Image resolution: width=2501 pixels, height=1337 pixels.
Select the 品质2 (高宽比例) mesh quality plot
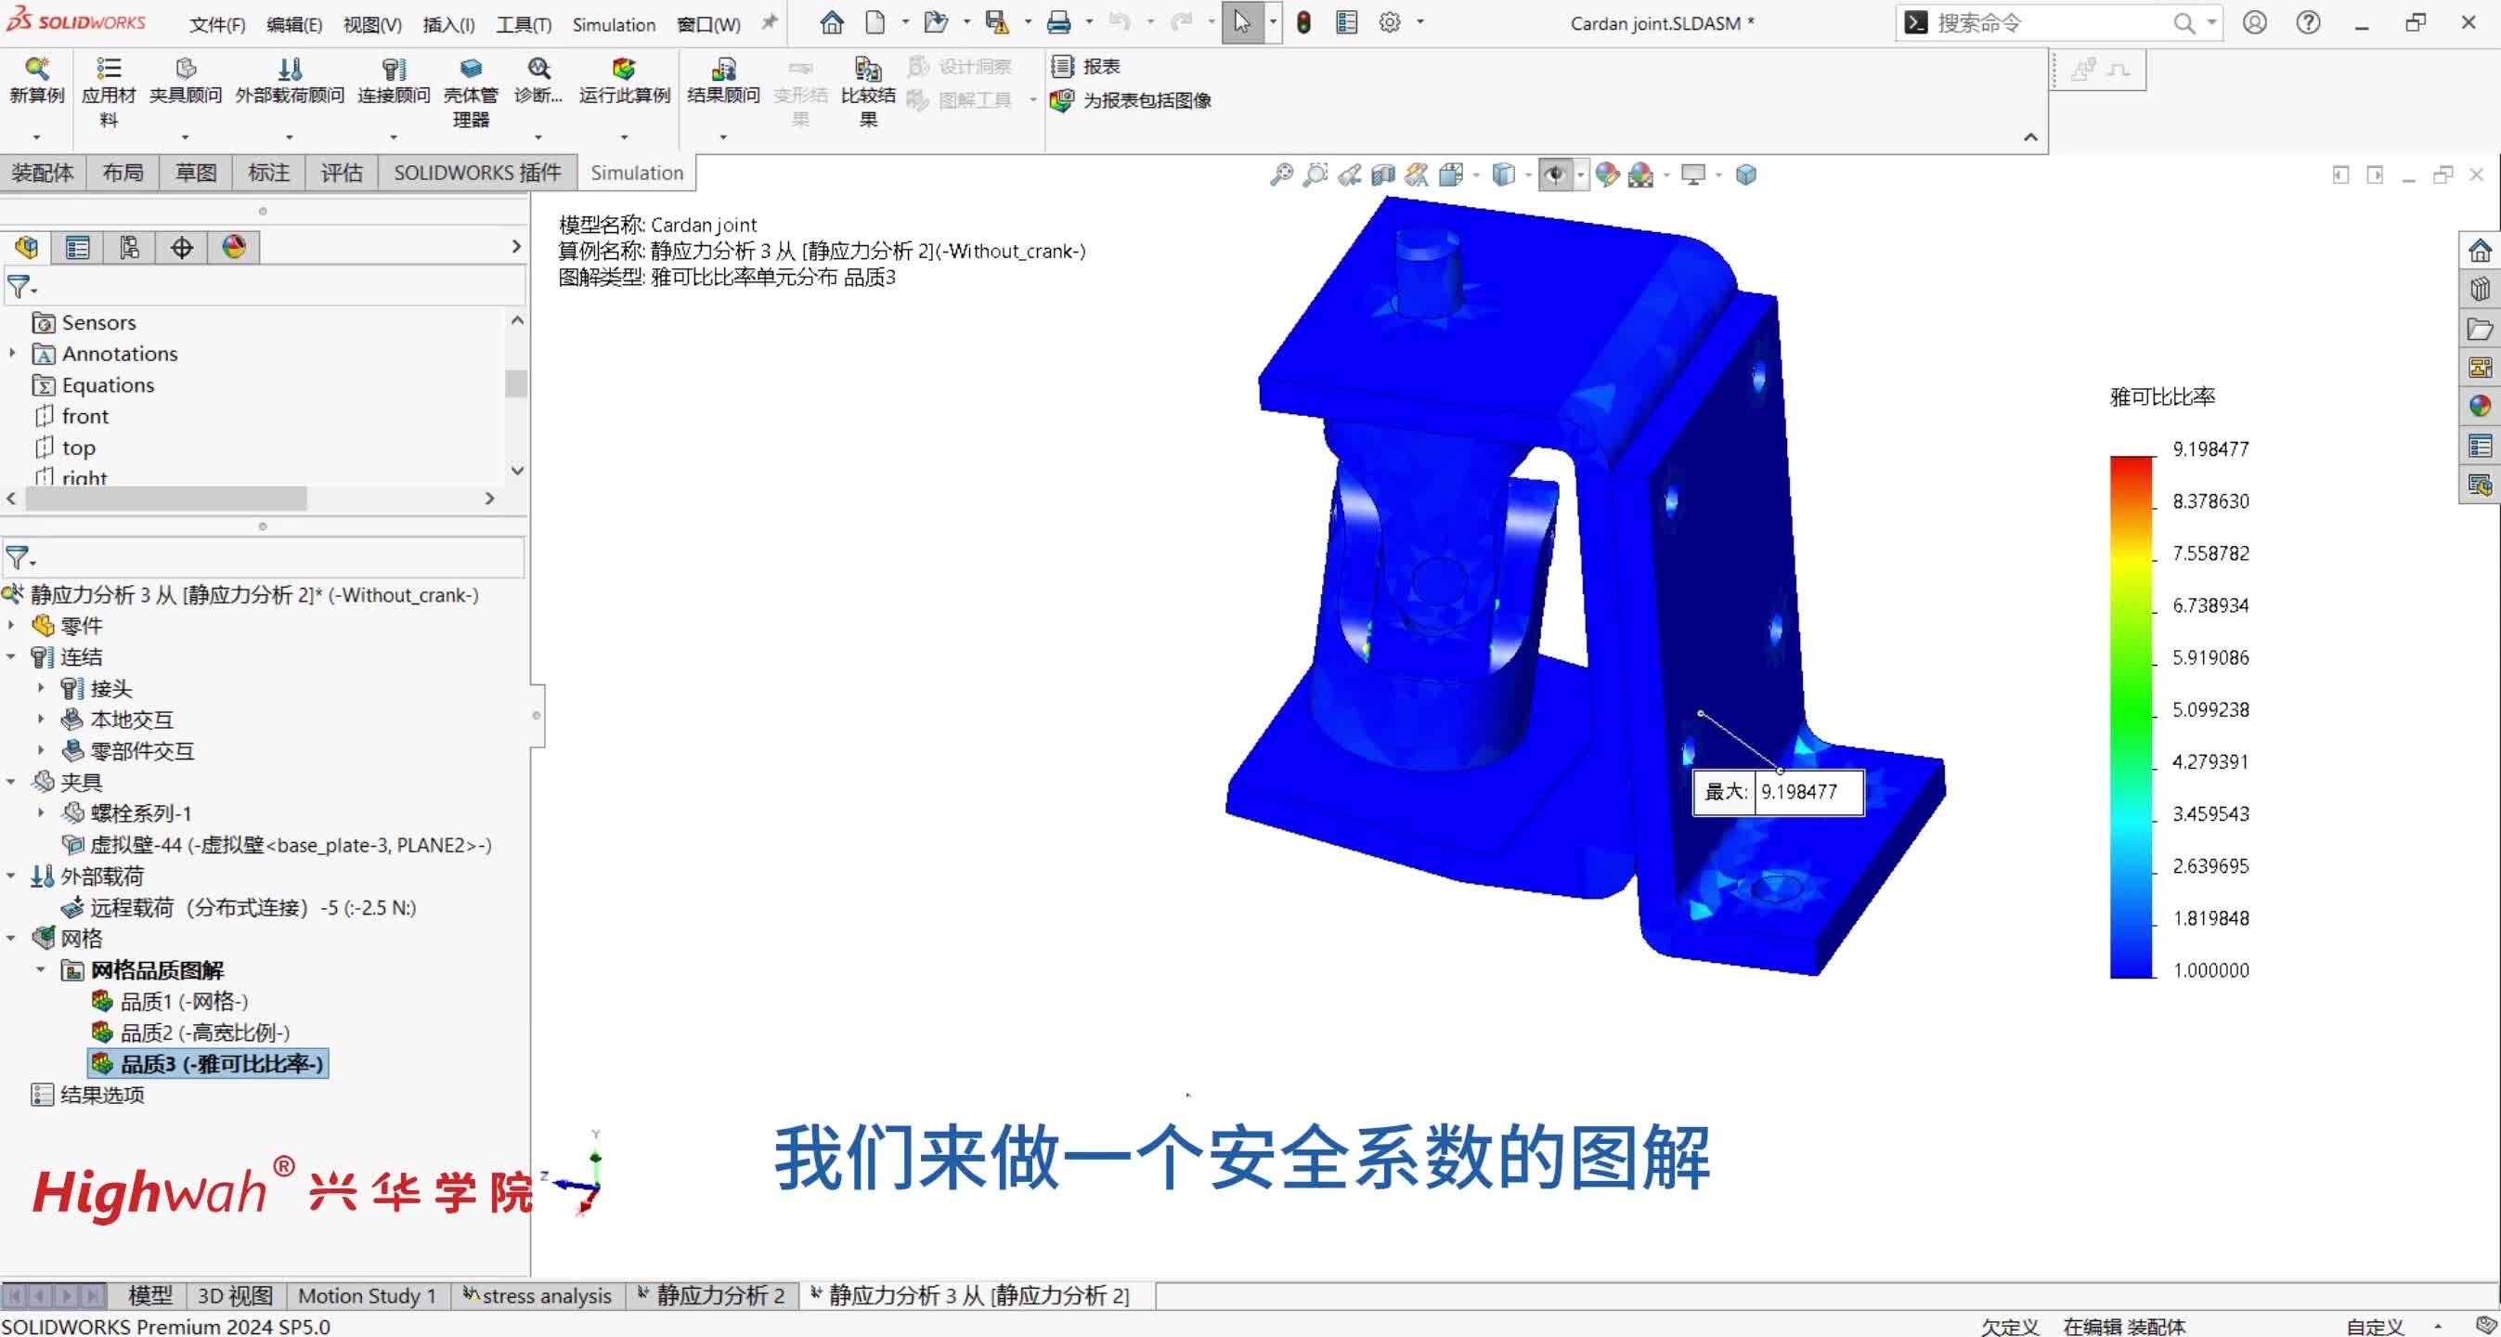tap(204, 1032)
